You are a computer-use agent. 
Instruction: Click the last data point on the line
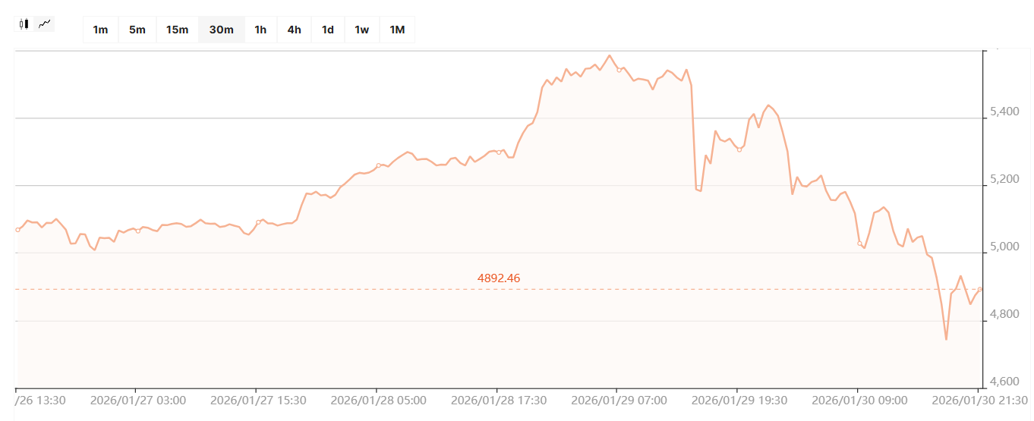pyautogui.click(x=980, y=289)
